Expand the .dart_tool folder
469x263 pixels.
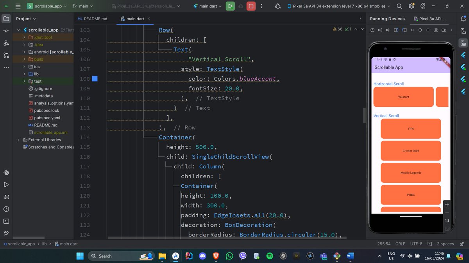click(x=24, y=37)
